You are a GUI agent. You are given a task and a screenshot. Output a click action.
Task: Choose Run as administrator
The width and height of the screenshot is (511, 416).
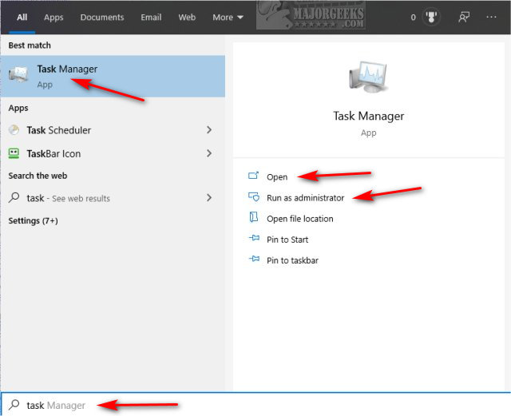click(305, 198)
